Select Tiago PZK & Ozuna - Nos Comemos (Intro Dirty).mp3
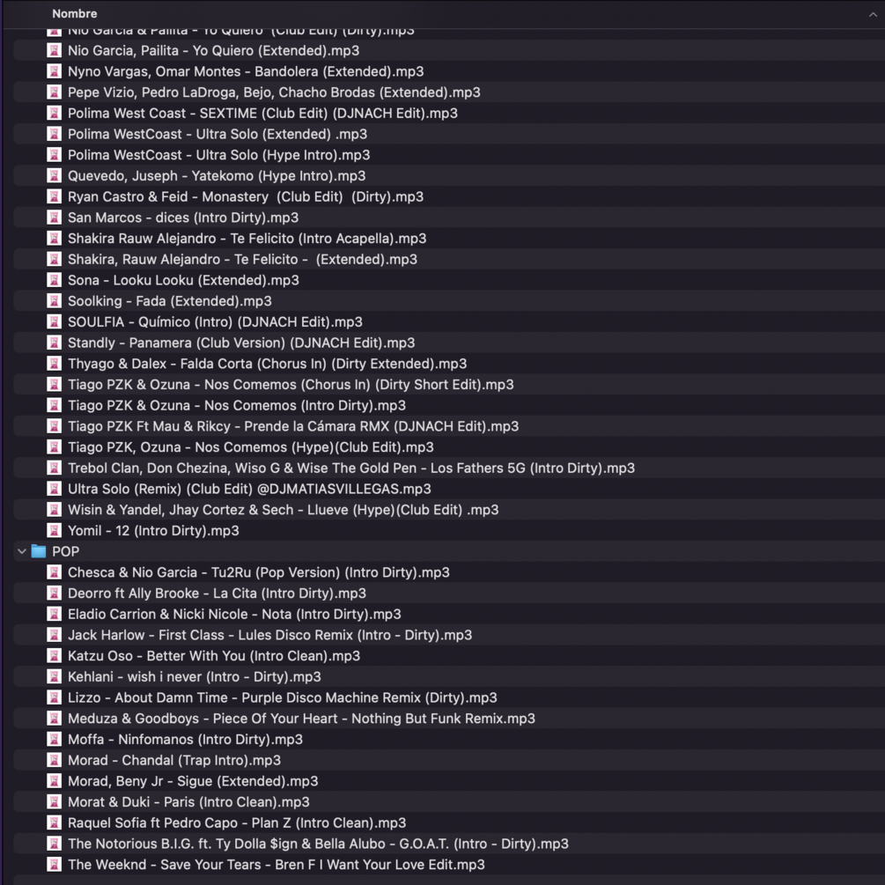Viewport: 885px width, 885px height. click(x=237, y=406)
